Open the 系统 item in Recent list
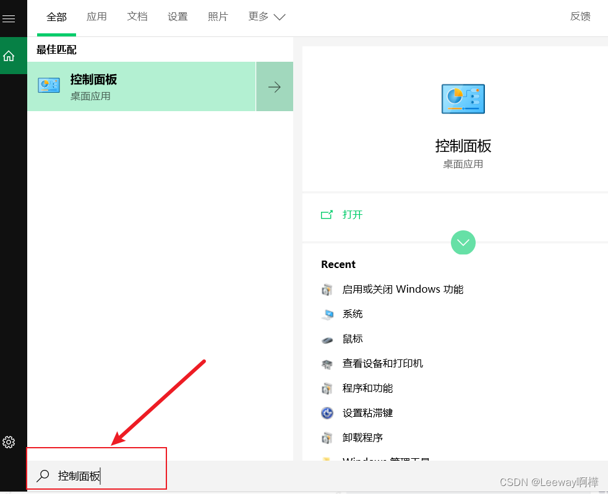 (352, 314)
